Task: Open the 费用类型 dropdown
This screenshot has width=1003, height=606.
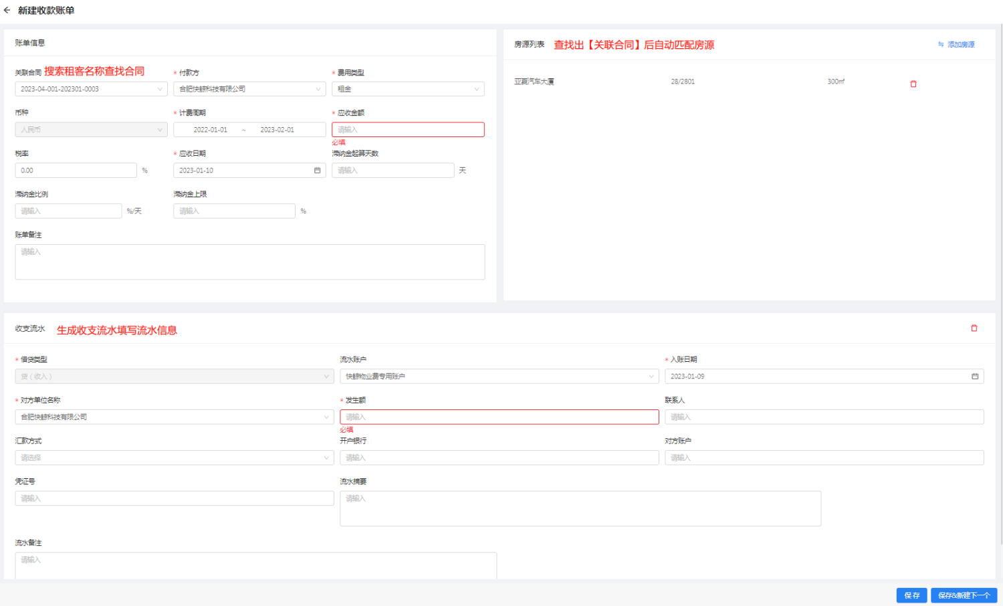Action: (408, 89)
